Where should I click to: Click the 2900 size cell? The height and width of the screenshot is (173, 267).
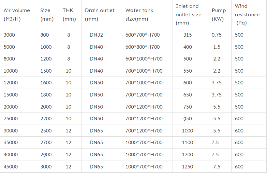pos(46,155)
